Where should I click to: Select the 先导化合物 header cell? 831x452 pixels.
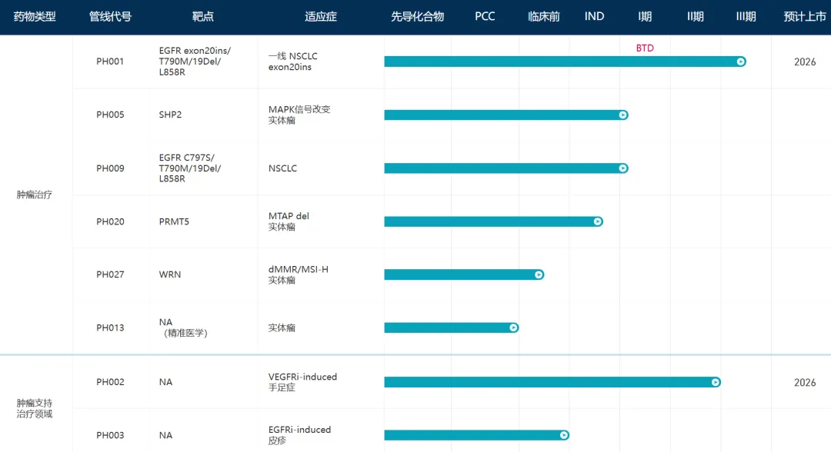[x=417, y=16]
